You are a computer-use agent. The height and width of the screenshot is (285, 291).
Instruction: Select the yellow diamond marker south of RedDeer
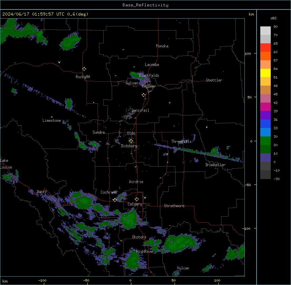coord(144,95)
